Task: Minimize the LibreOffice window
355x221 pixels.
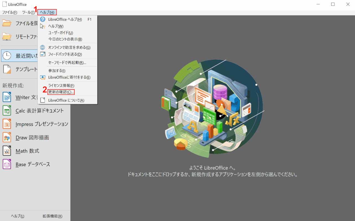Action: 318,4
